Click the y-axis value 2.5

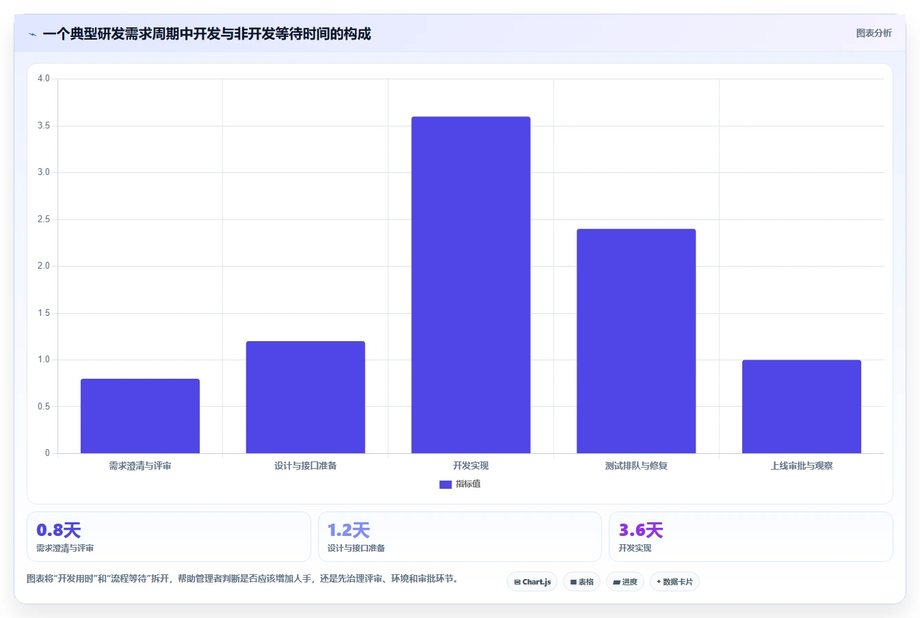coord(44,219)
